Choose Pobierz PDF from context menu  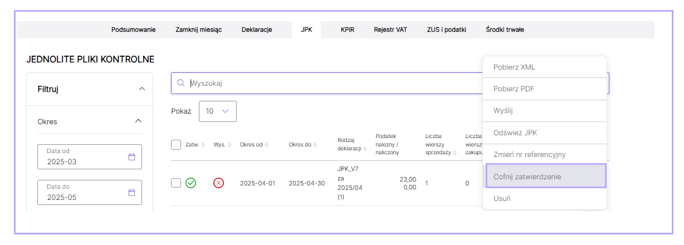[544, 89]
